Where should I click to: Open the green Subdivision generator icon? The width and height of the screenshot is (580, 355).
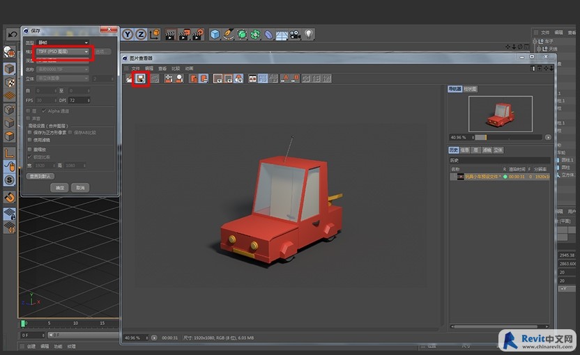coord(242,34)
